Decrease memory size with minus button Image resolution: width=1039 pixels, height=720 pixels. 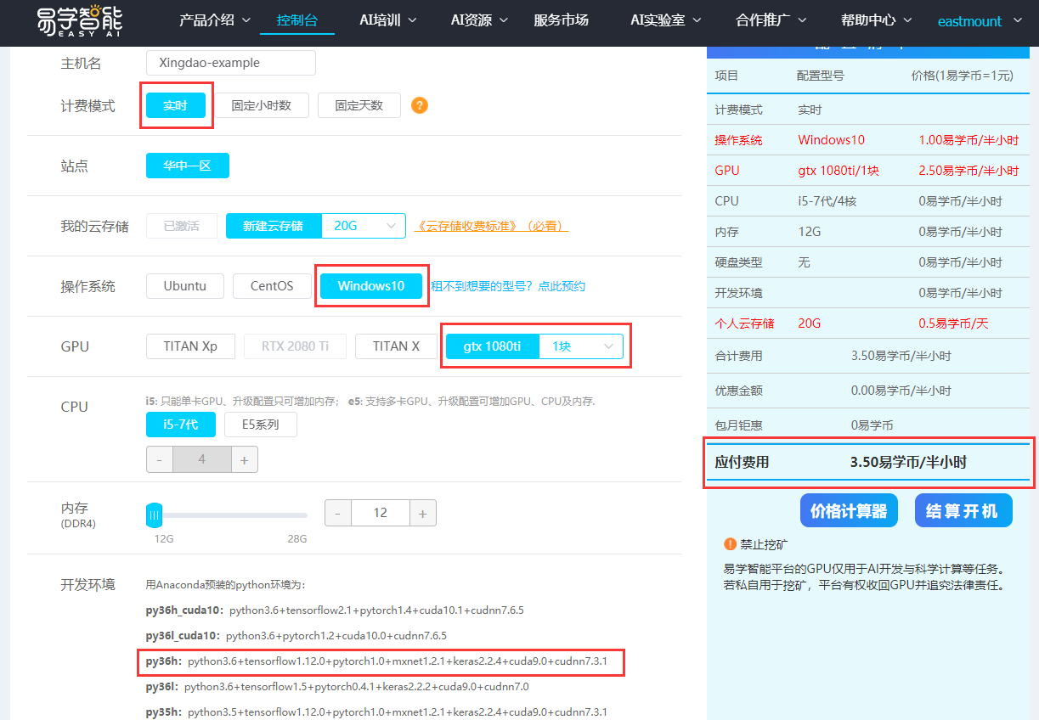[337, 513]
